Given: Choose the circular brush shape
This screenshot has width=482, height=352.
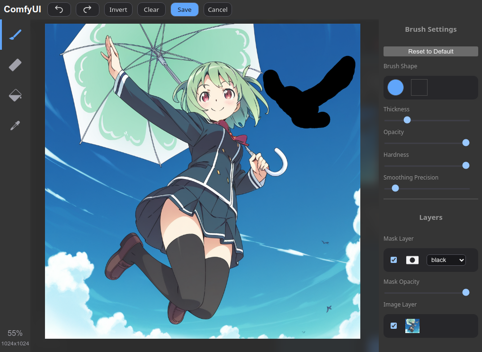Looking at the screenshot, I should click(395, 88).
